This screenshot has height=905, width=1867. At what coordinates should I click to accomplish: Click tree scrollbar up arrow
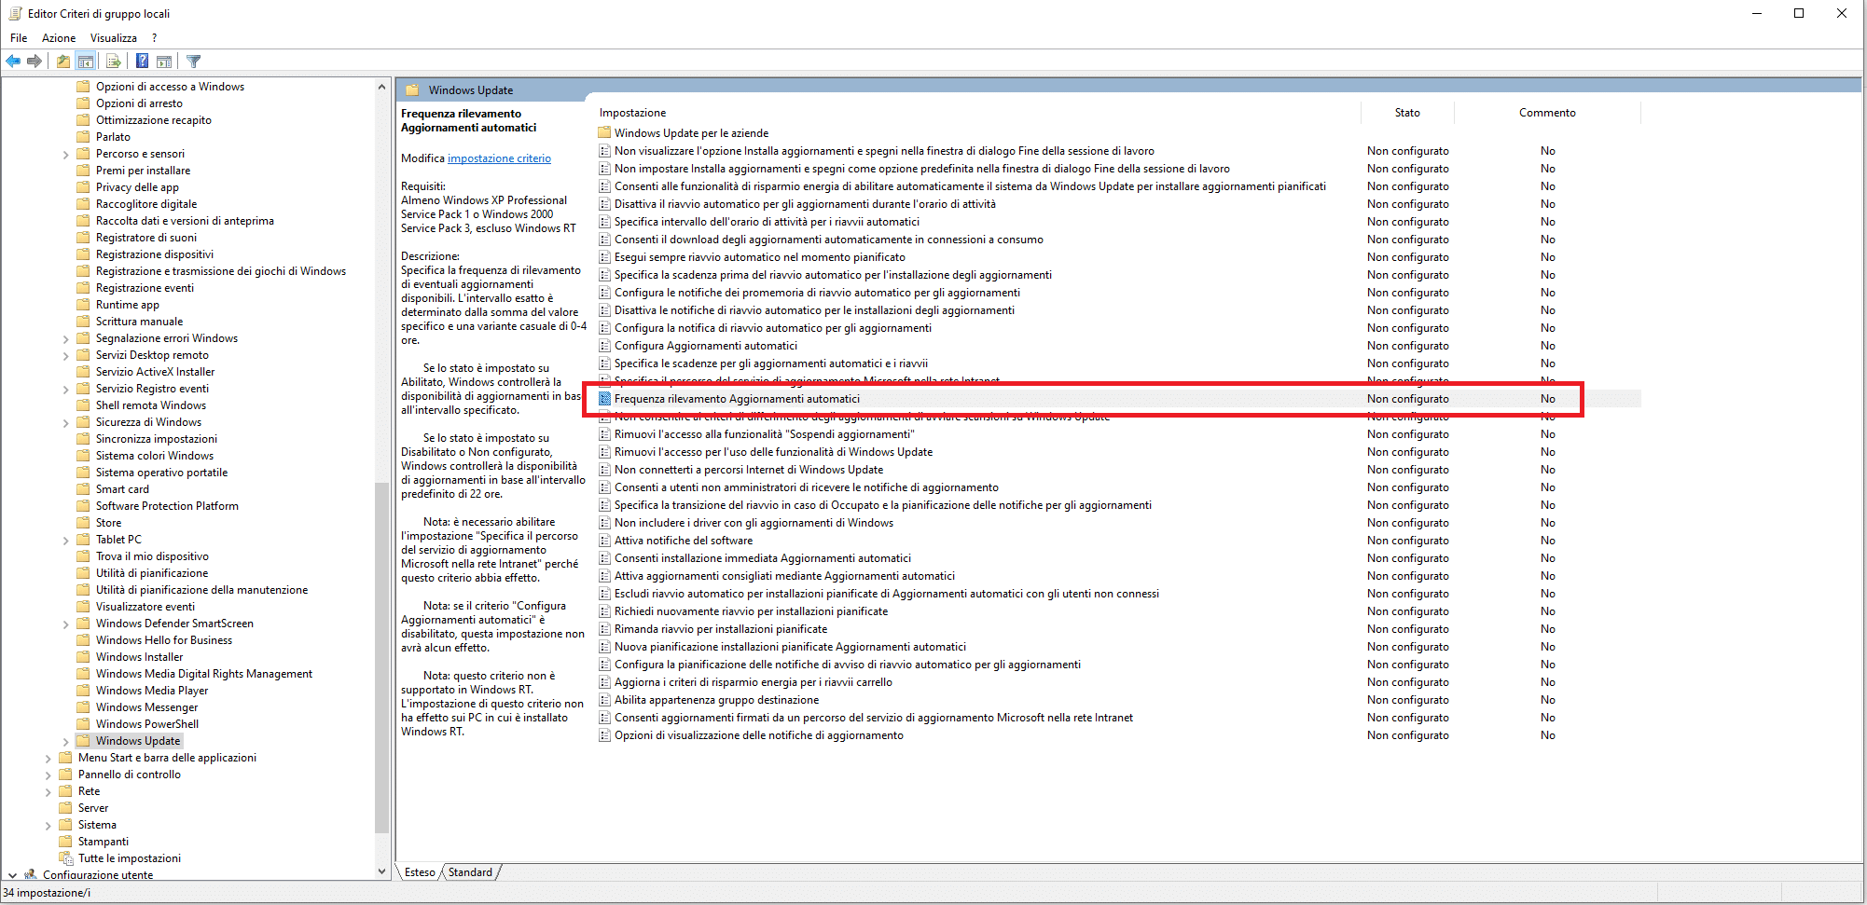pyautogui.click(x=381, y=87)
